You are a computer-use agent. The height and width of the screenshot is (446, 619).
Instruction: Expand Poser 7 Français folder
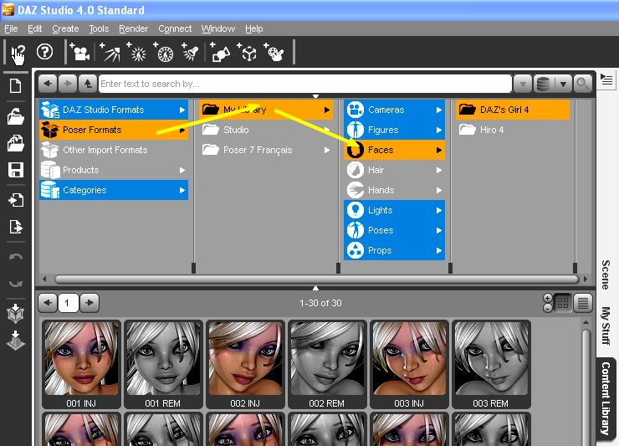(x=327, y=150)
